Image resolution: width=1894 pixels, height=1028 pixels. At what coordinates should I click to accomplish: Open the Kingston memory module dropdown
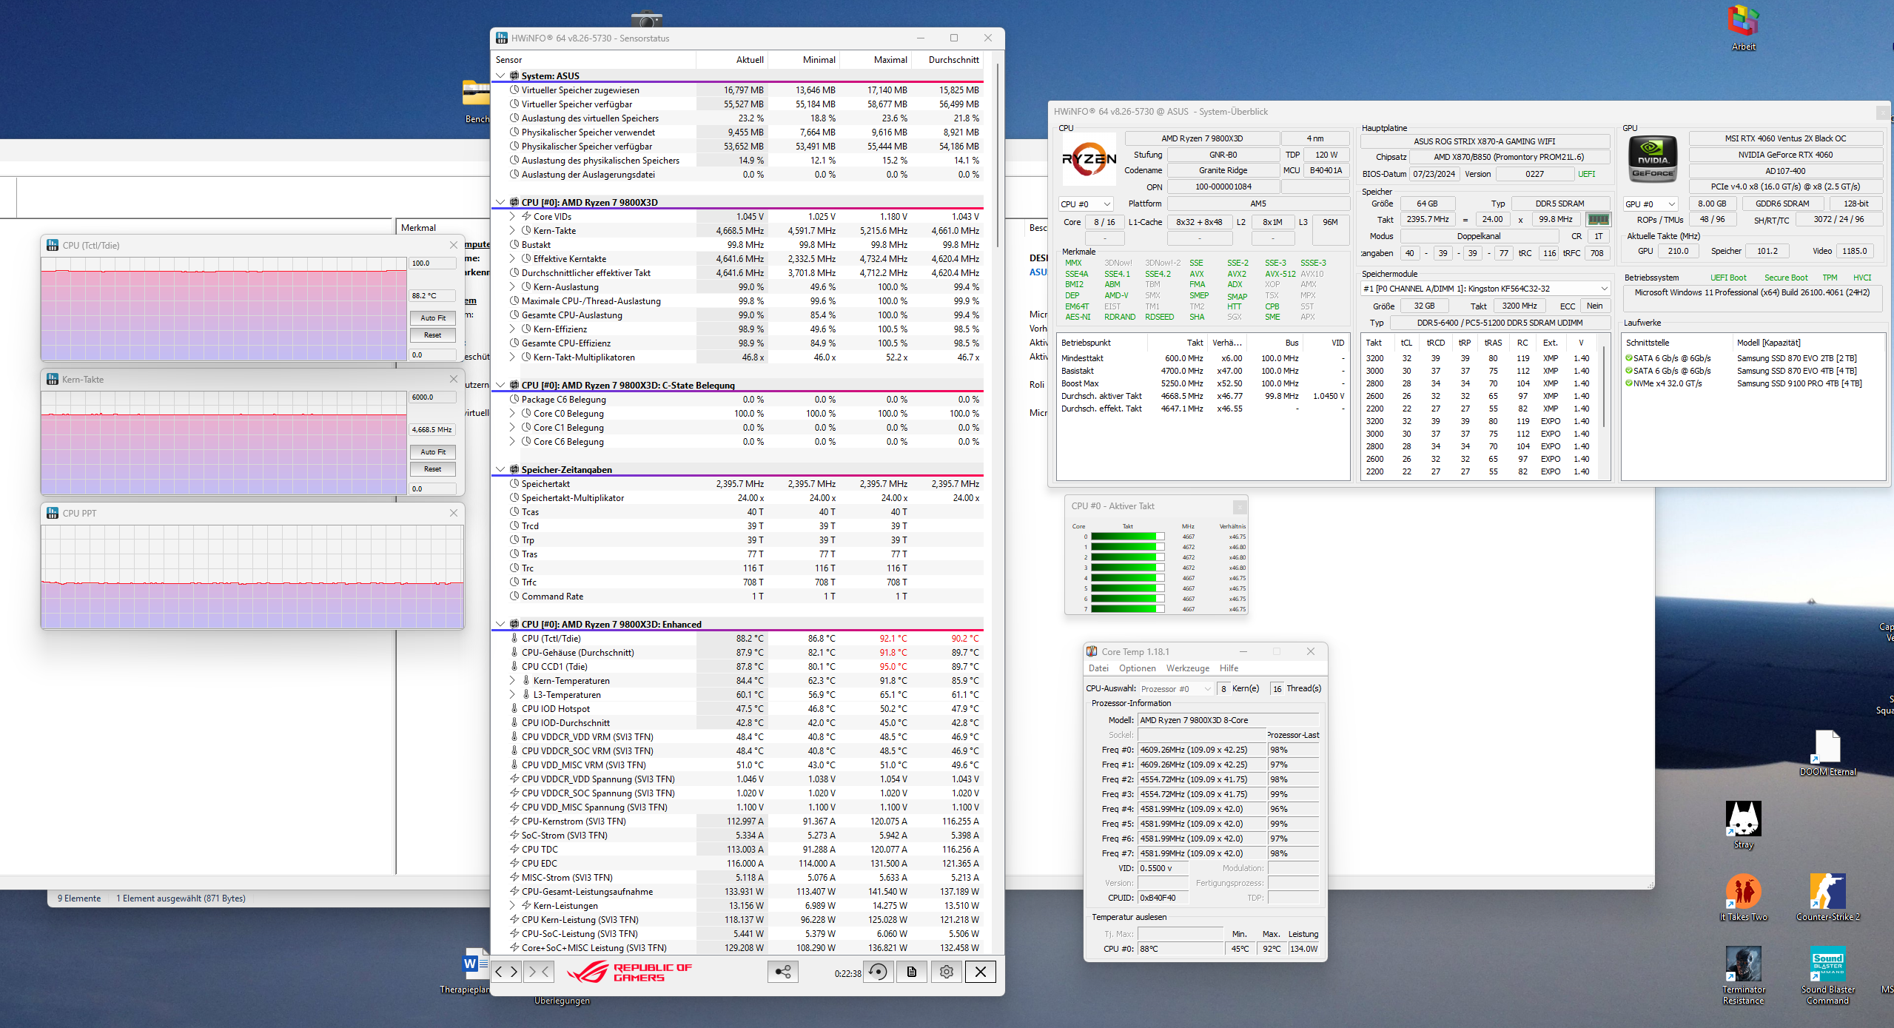click(x=1485, y=289)
